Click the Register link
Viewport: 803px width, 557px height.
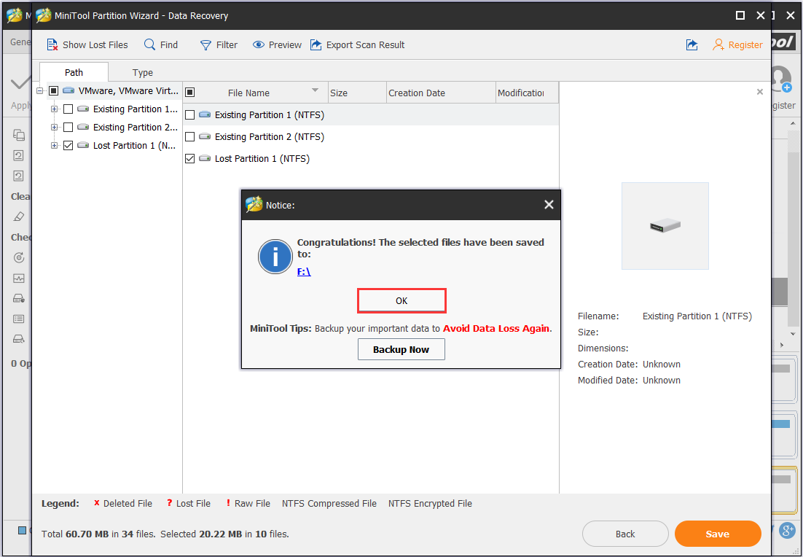[745, 45]
